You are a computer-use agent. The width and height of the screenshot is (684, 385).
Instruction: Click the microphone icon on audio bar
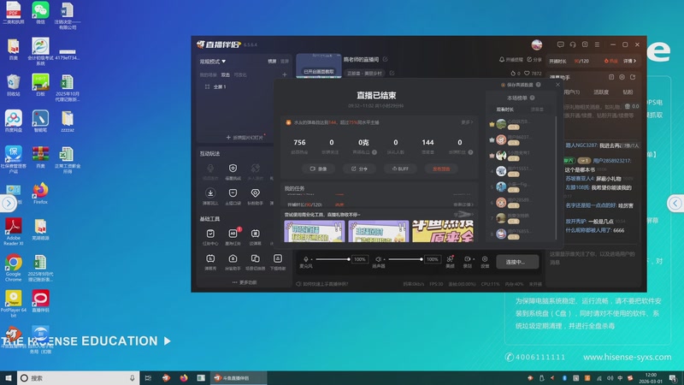[x=306, y=259]
